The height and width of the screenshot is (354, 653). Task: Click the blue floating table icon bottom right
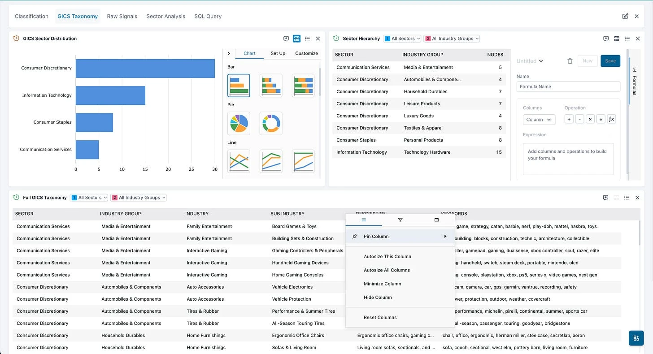pos(636,338)
